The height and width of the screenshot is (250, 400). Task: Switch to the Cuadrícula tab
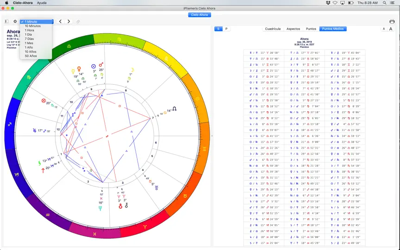click(273, 29)
